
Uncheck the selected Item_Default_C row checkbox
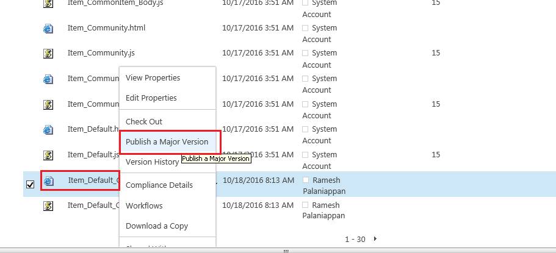(31, 184)
